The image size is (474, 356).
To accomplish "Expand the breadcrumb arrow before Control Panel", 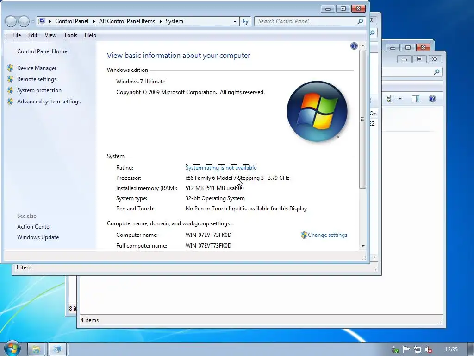I will 50,21.
